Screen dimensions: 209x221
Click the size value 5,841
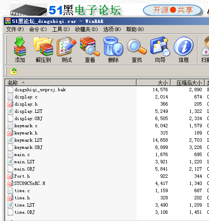[x=161, y=169]
